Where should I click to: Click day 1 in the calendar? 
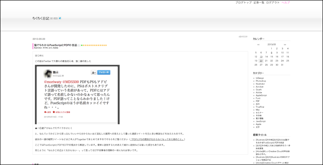[272, 49]
